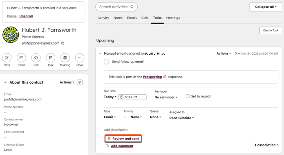Open Assigned to Reed Gilbride dropdown

coord(181,118)
